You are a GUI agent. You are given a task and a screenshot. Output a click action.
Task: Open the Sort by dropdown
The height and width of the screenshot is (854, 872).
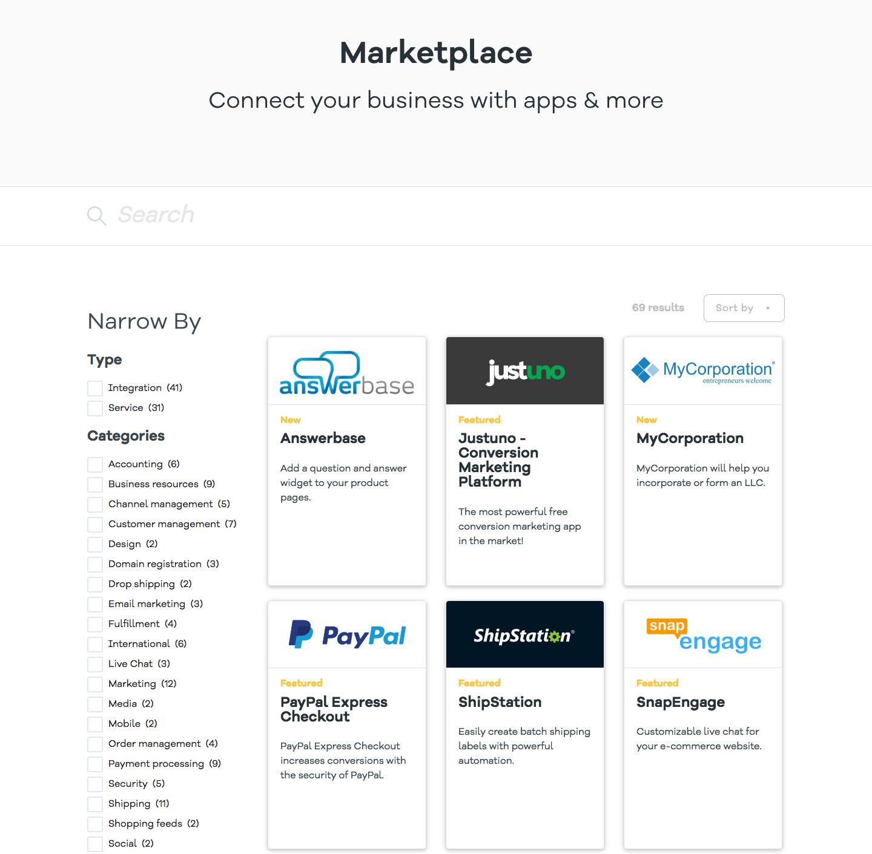pyautogui.click(x=744, y=307)
